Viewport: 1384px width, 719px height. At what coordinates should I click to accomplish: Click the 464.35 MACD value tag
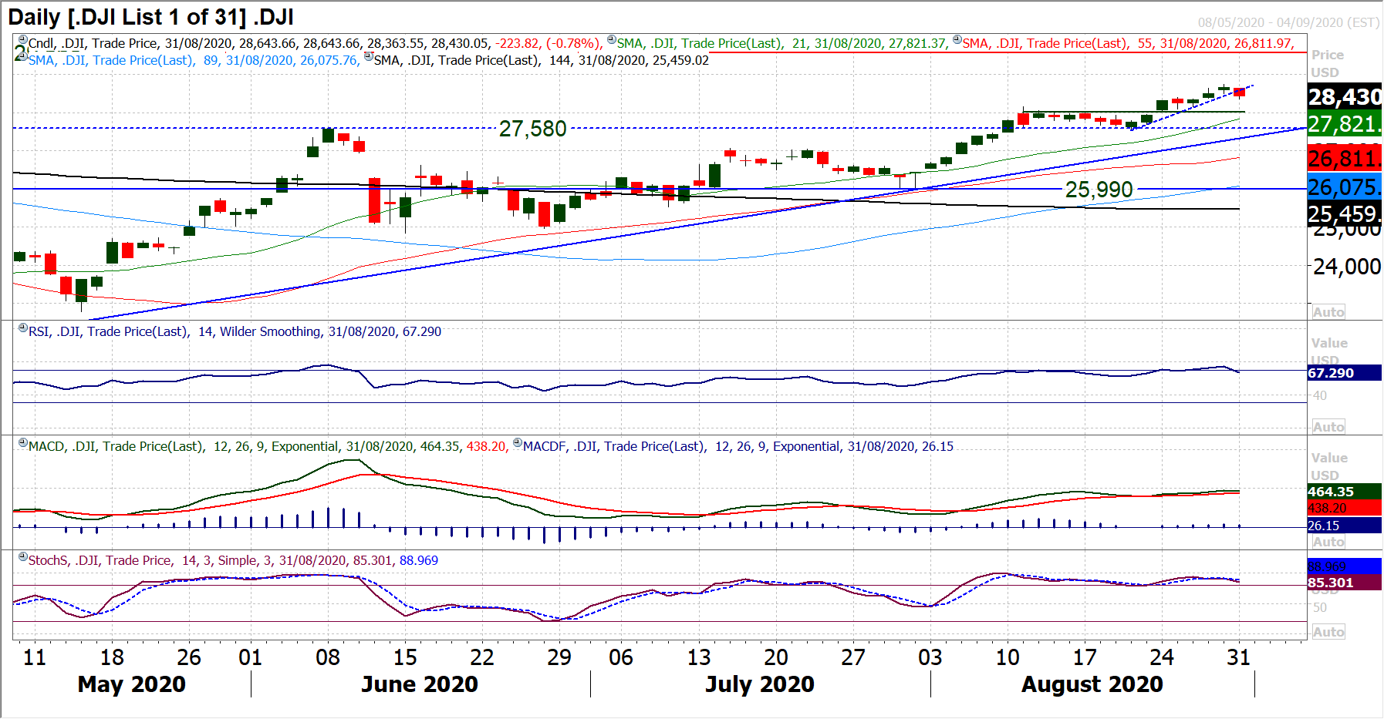click(x=1345, y=492)
